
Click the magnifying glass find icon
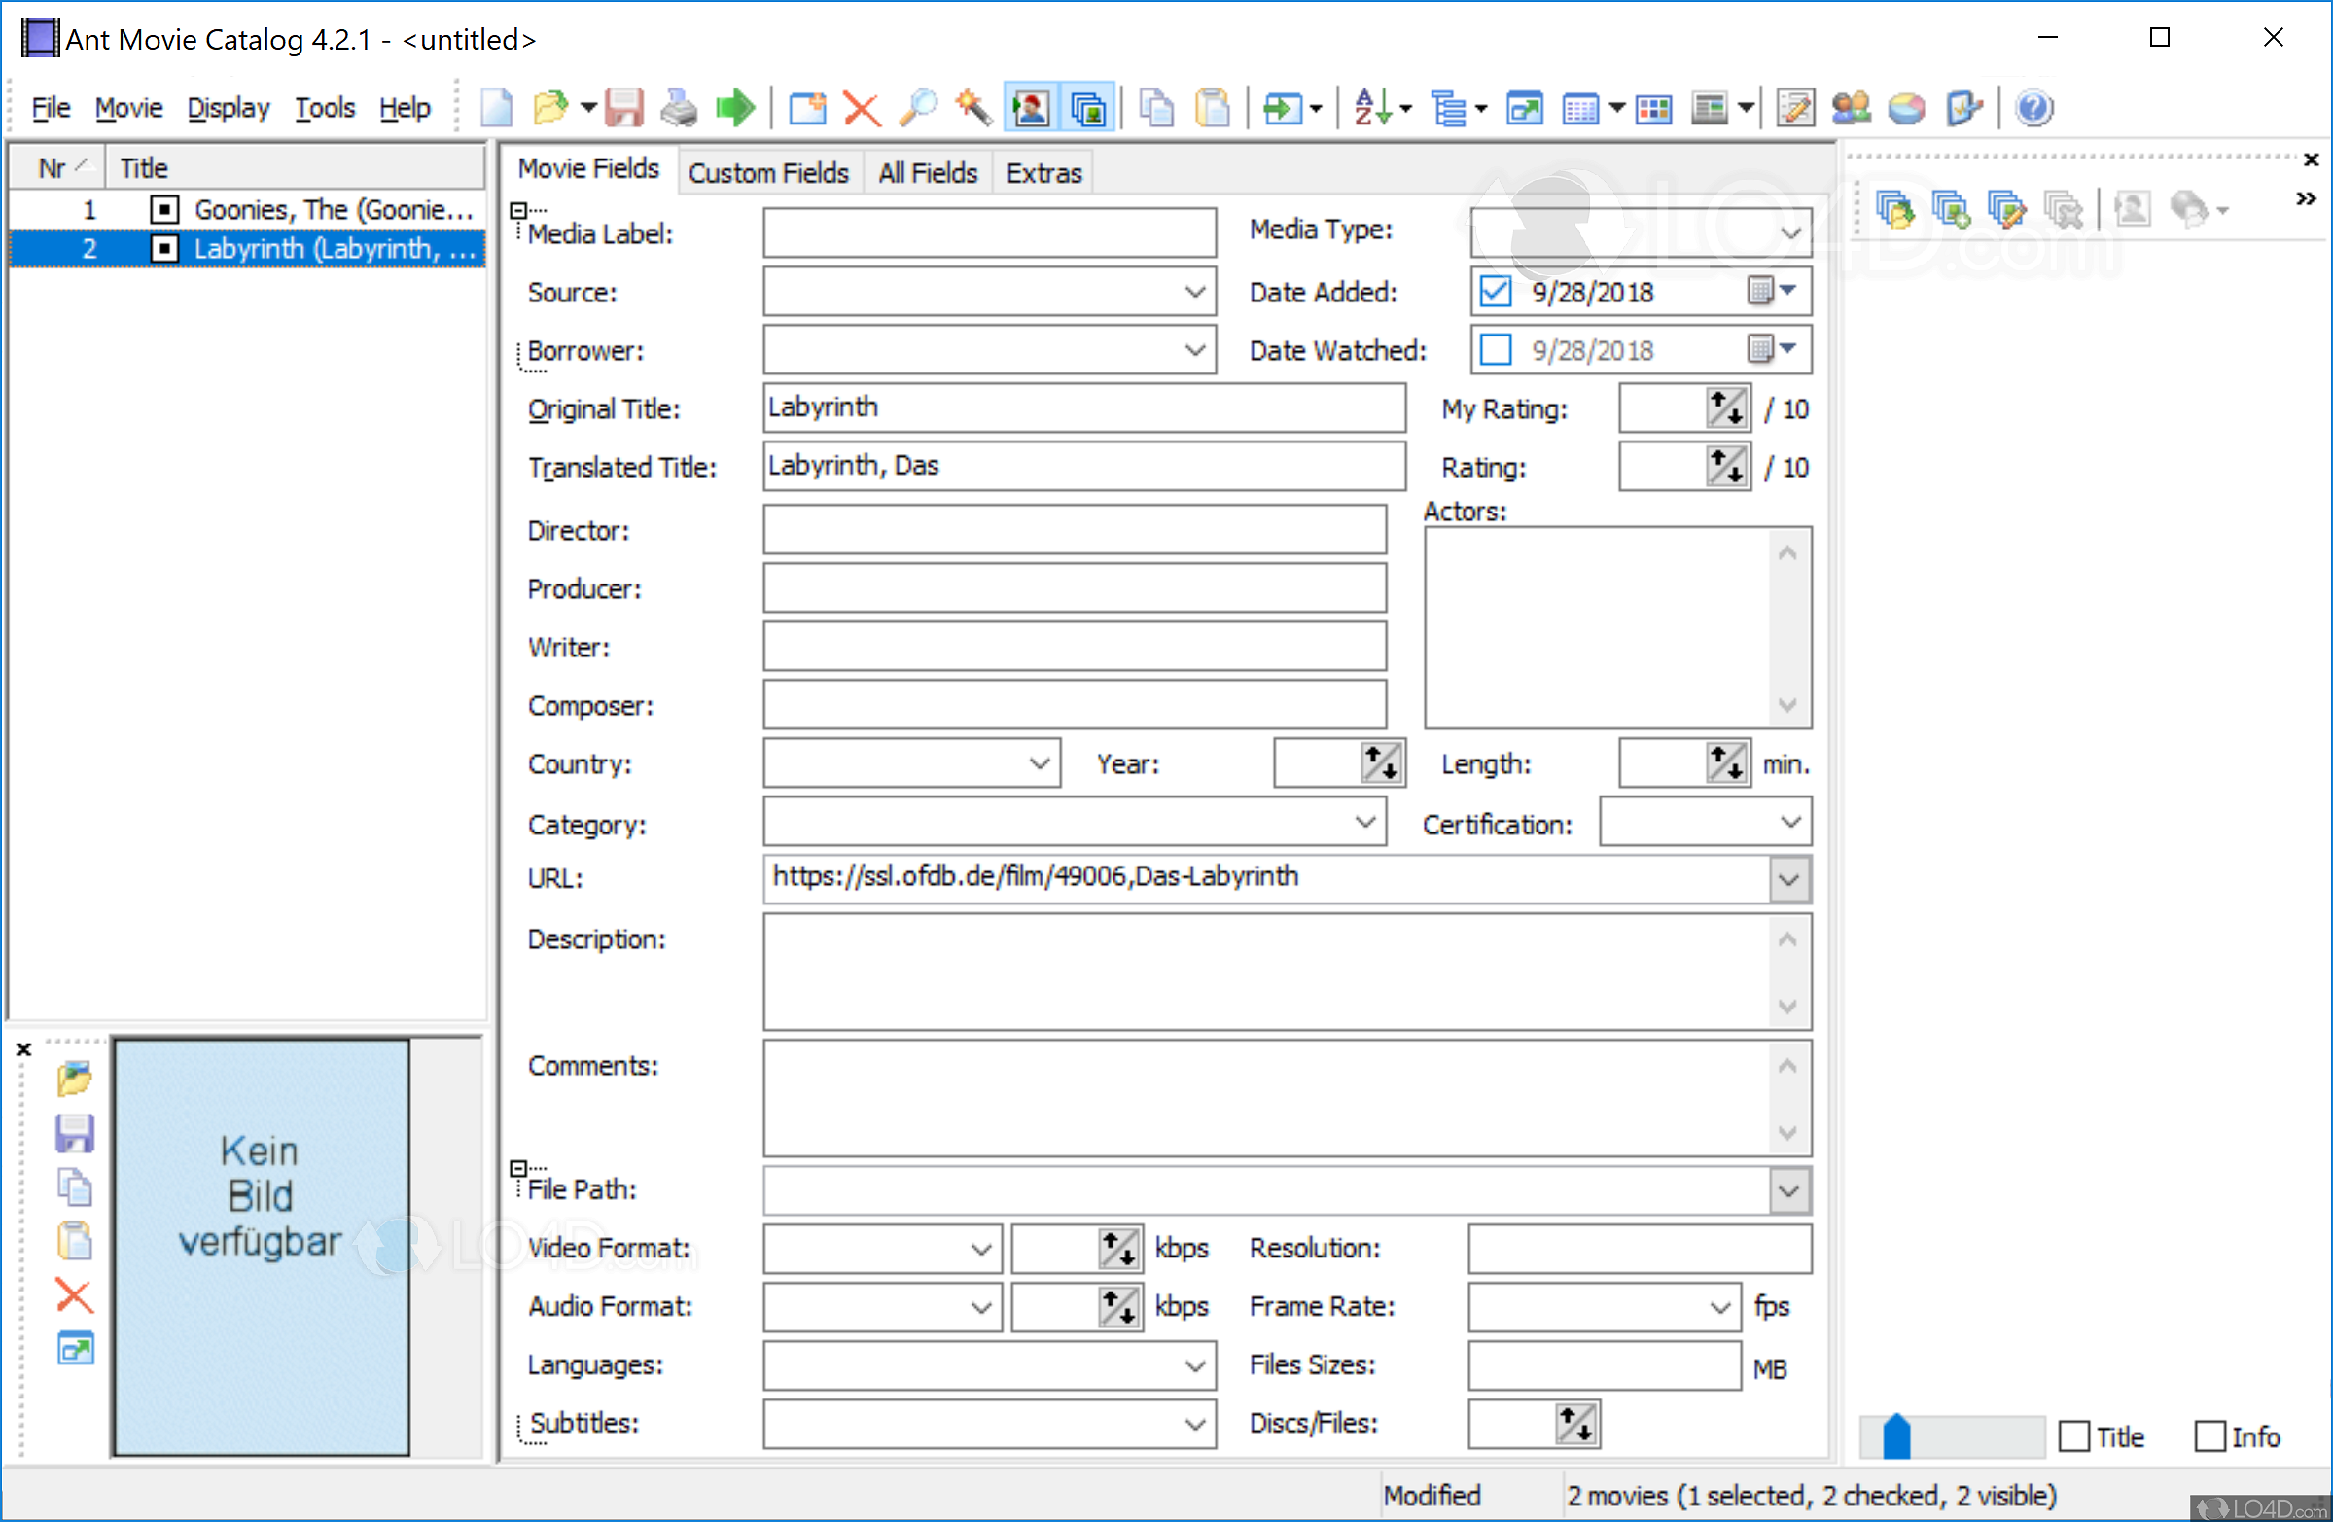tap(917, 108)
